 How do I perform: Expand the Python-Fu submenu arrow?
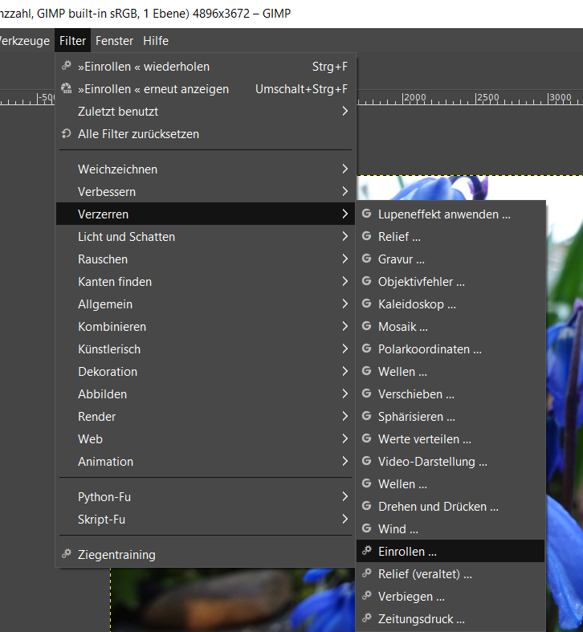[x=344, y=497]
